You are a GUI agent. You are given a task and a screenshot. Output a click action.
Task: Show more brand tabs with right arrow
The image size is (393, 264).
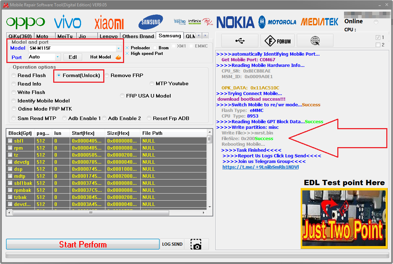point(205,36)
